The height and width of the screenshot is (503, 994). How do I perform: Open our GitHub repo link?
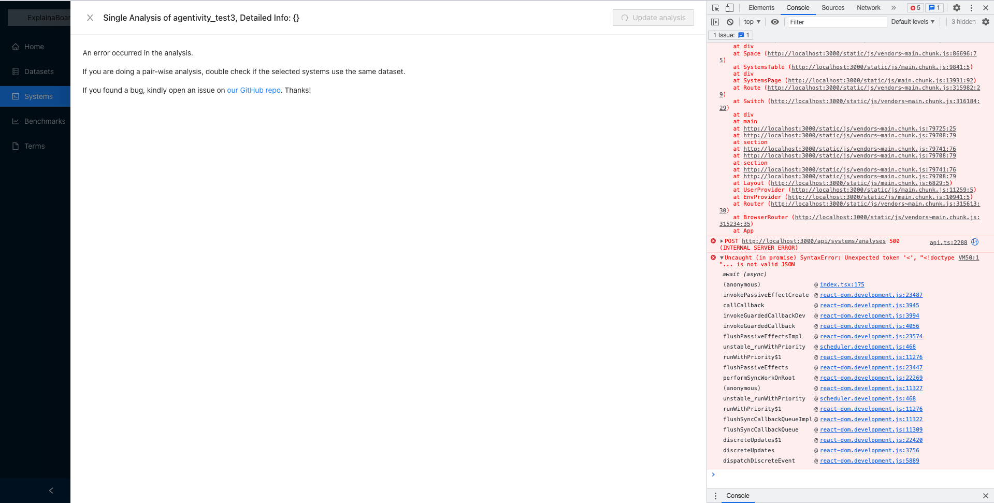tap(253, 90)
